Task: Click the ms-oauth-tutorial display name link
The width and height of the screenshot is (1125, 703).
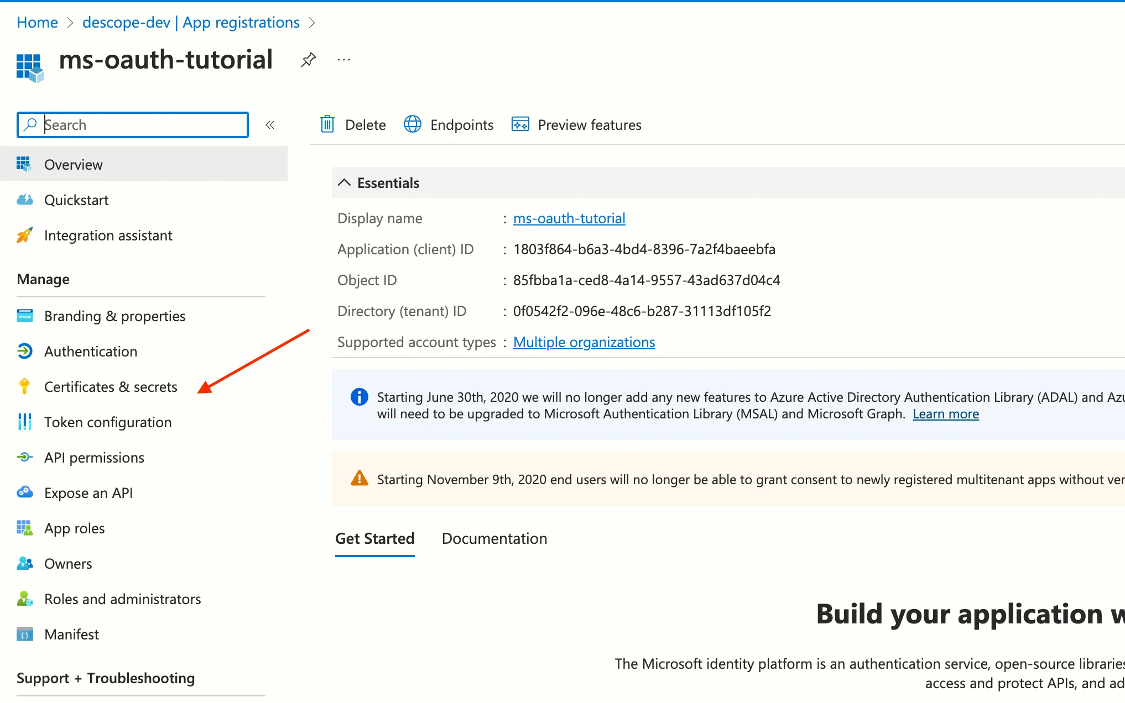Action: [x=567, y=218]
